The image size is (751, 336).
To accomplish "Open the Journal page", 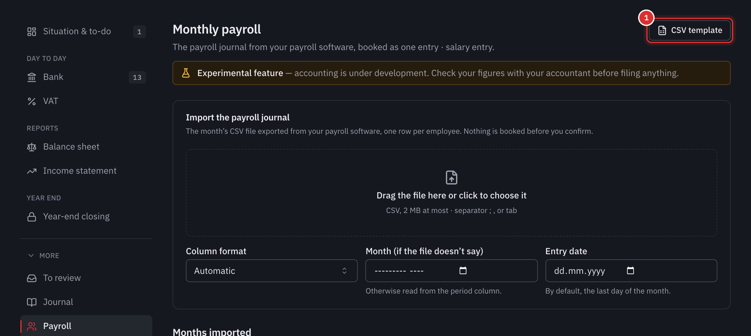I will click(86, 302).
